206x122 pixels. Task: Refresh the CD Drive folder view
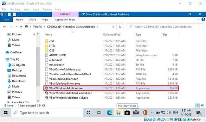click(x=120, y=27)
